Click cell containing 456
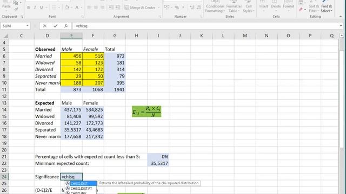This screenshot has width=346, height=194. tap(71, 56)
